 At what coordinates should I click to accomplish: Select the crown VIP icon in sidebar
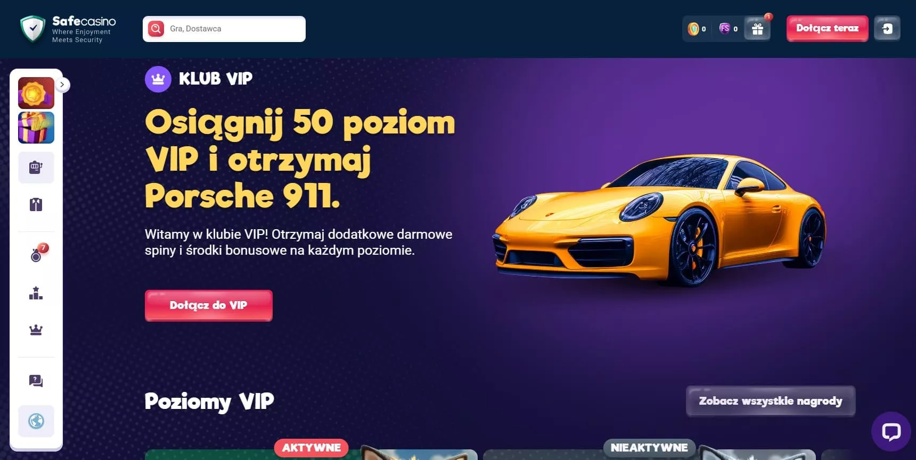pos(36,330)
